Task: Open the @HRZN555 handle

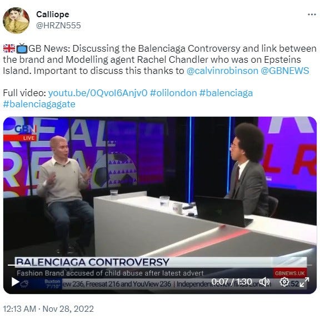Action: coord(58,26)
